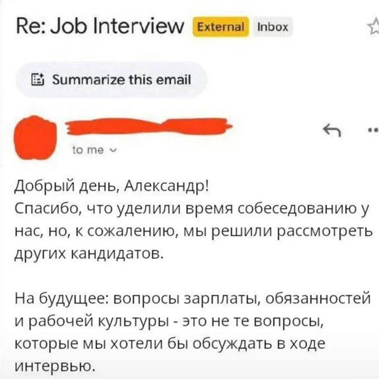This screenshot has height=379, width=379.
Task: Reply using the curved arrow icon
Action: [x=332, y=130]
